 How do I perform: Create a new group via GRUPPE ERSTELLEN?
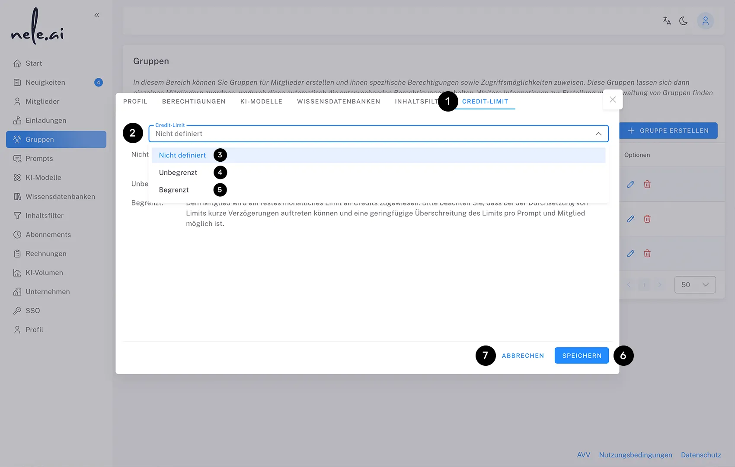click(x=668, y=130)
